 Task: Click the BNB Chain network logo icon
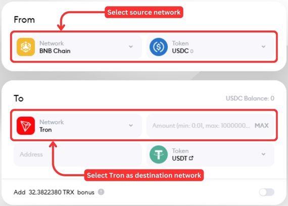tap(26, 47)
